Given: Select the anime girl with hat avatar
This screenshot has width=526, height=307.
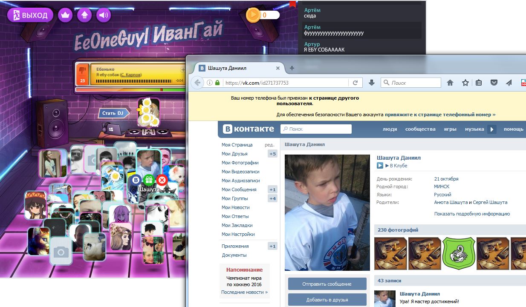Looking at the screenshot, I should point(35,205).
